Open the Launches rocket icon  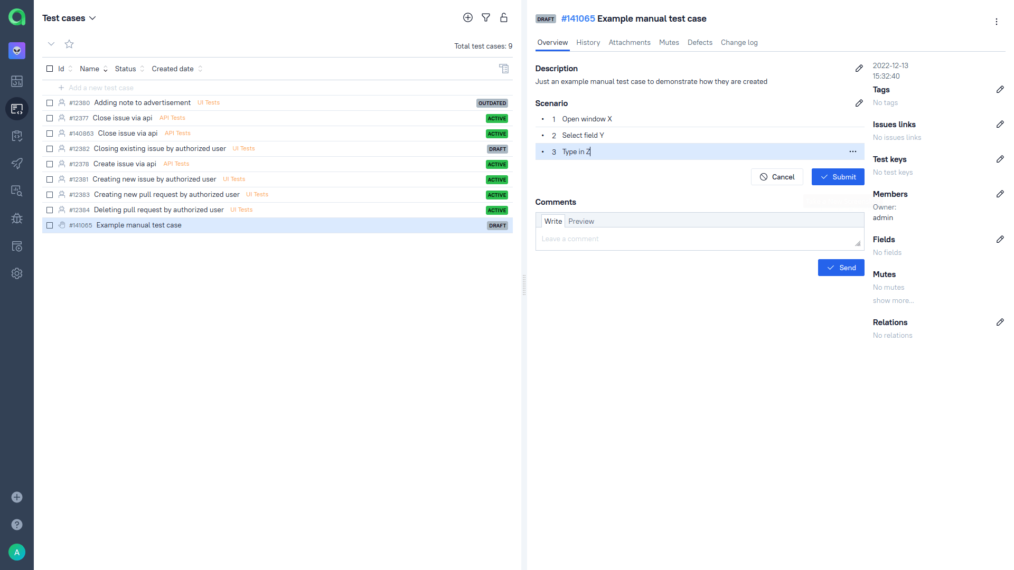(x=17, y=164)
